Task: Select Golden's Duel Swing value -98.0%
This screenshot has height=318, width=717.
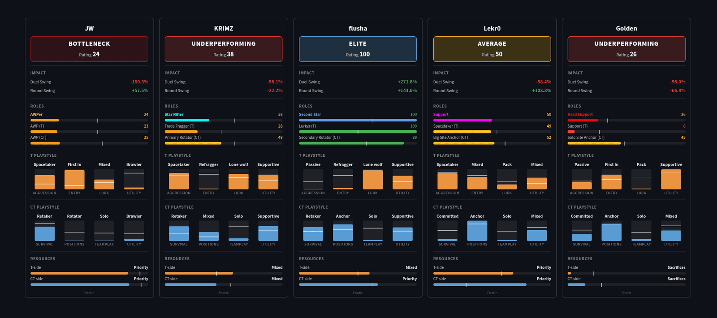Action: click(678, 82)
